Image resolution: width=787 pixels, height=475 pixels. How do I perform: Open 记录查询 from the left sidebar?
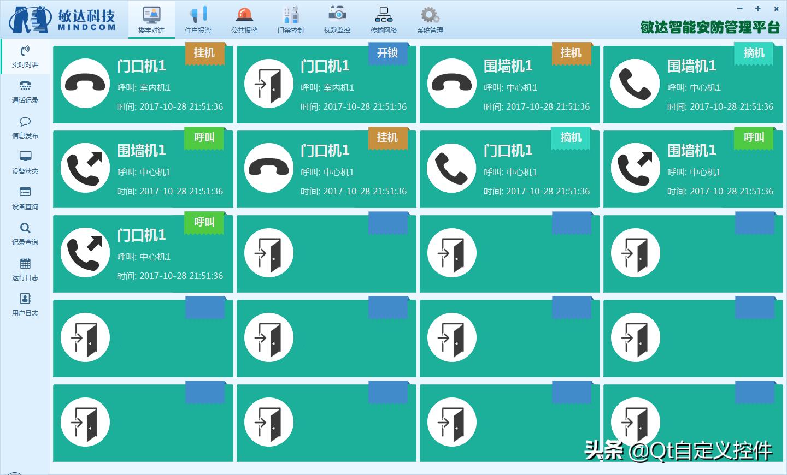[x=25, y=234]
